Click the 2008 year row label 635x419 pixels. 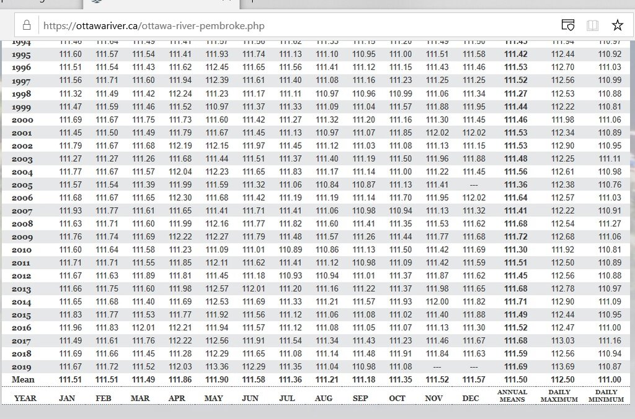click(22, 224)
